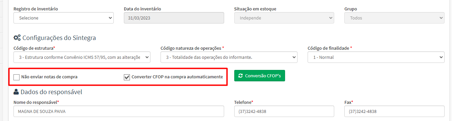
Task: Click the Data do inventário date field
Action: 174,18
